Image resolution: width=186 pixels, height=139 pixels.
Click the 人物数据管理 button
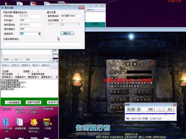pos(13,103)
